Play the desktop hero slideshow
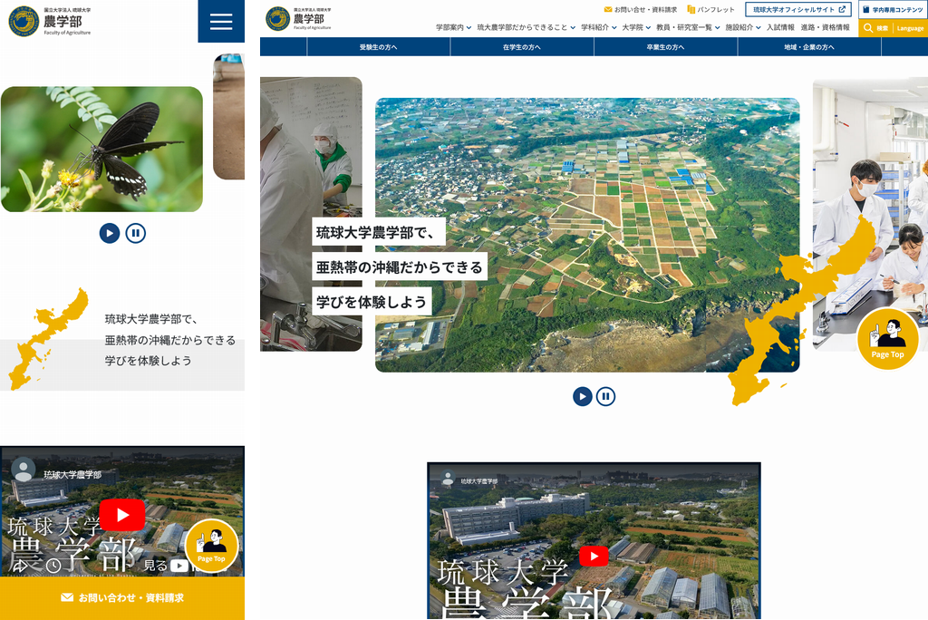 583,396
